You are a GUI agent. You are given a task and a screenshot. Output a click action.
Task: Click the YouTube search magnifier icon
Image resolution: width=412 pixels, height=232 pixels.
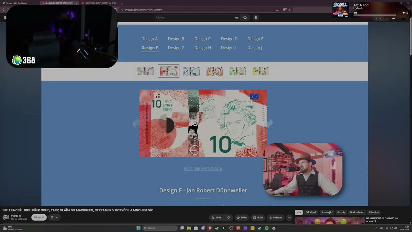pyautogui.click(x=245, y=18)
